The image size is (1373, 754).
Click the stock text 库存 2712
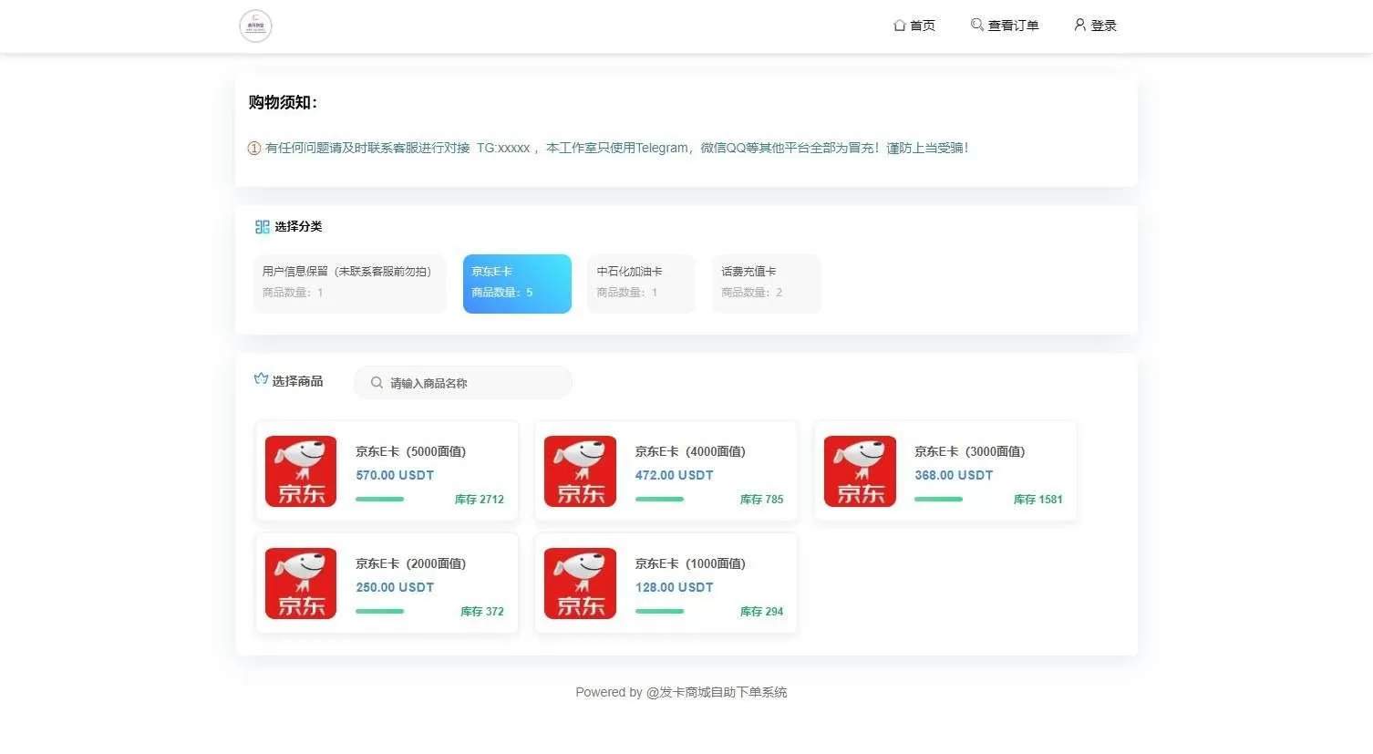(x=480, y=500)
